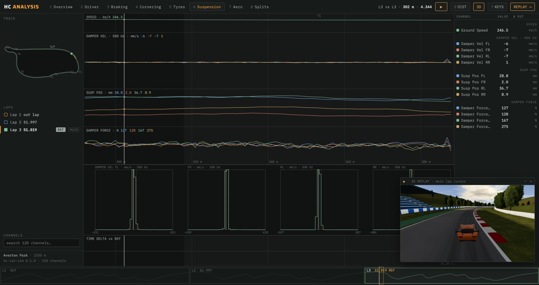Image resolution: width=539 pixels, height=285 pixels.
Task: Select the Susp Pos FL channel row
Action: [497, 76]
